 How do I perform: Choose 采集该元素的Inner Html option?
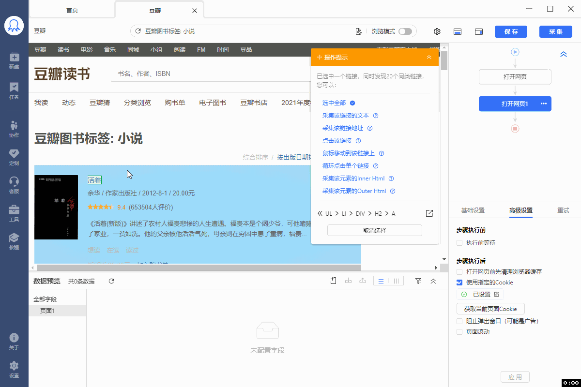(353, 179)
